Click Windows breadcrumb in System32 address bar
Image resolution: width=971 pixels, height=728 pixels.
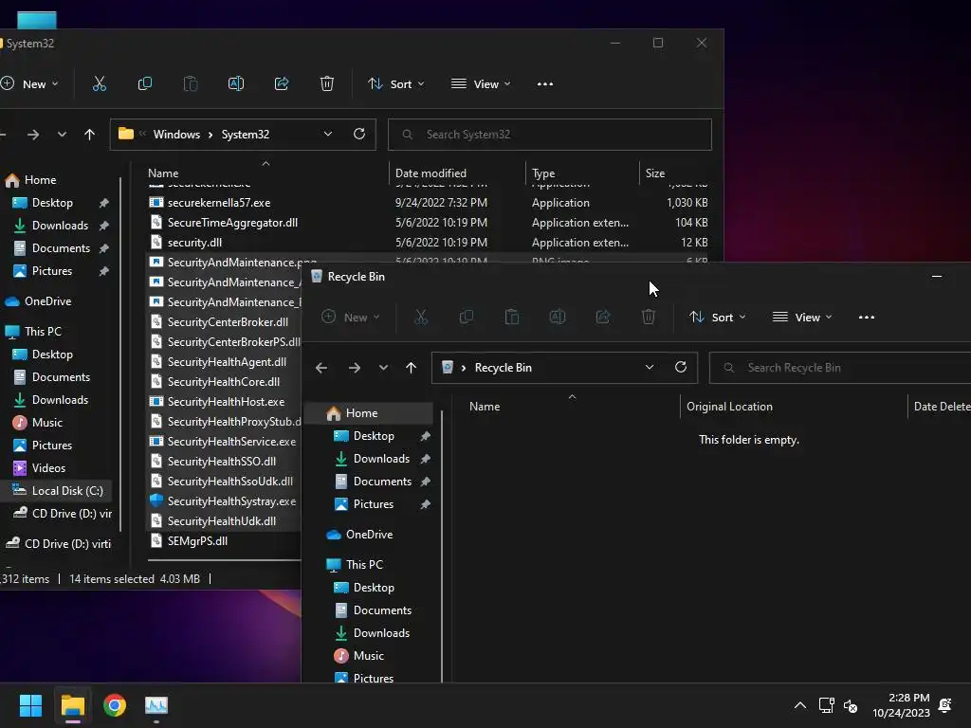click(x=176, y=135)
